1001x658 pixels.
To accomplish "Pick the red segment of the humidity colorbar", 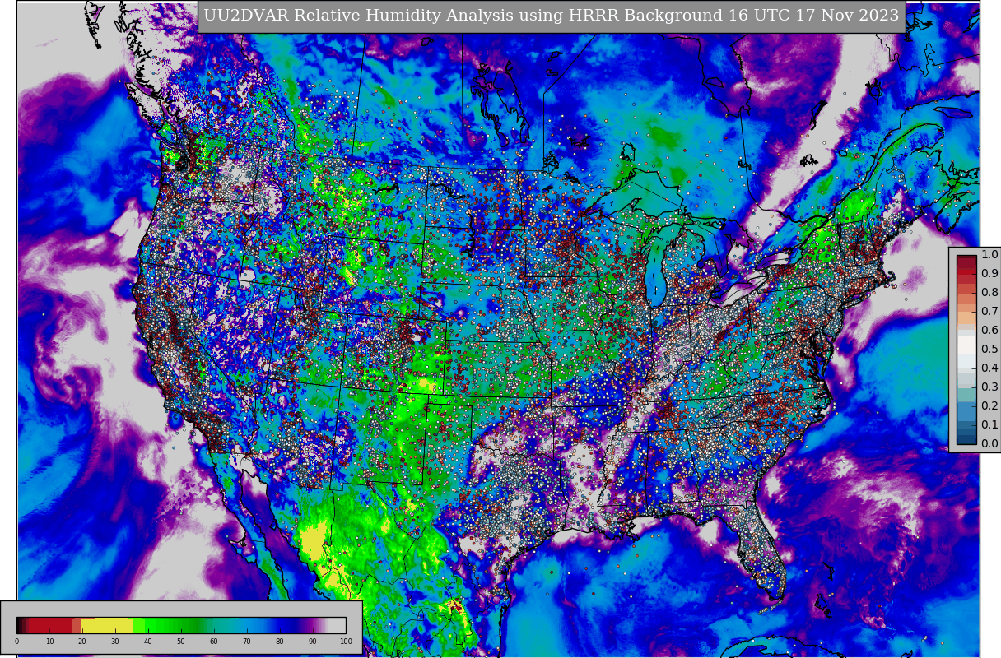I will 51,625.
